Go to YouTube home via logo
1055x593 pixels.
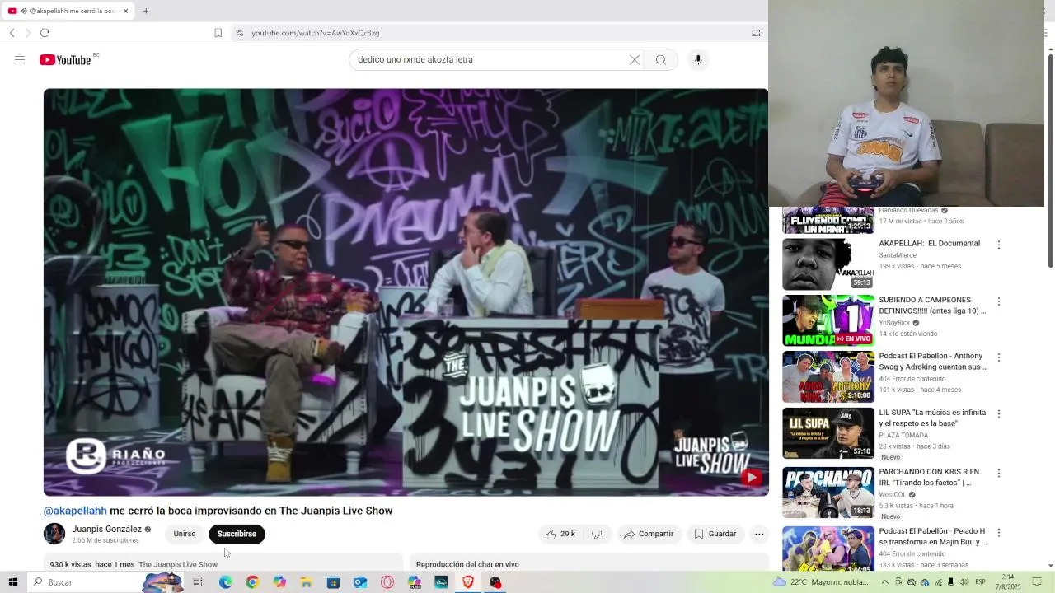click(x=65, y=59)
